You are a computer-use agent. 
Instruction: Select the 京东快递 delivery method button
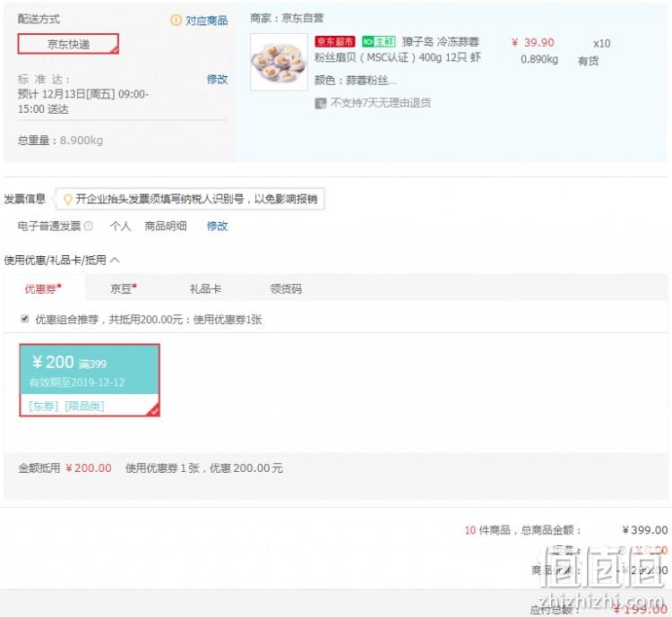68,44
